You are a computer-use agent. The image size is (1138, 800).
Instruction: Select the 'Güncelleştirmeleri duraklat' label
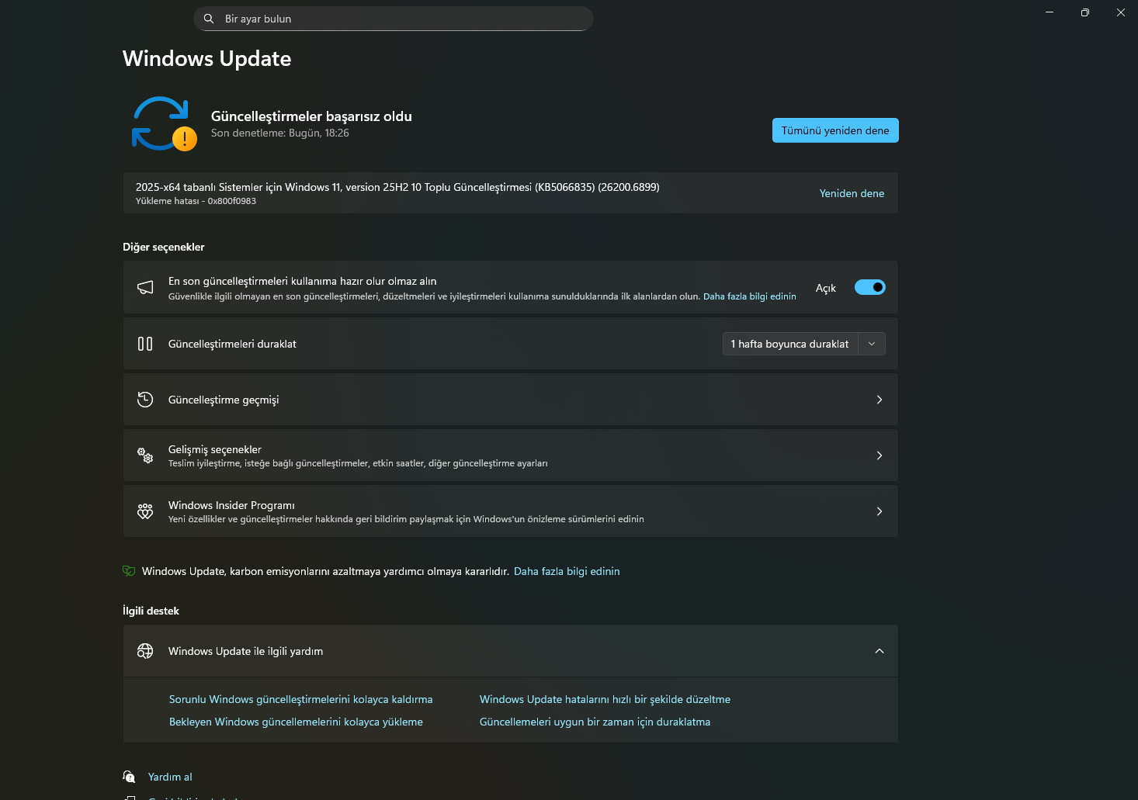tap(232, 344)
